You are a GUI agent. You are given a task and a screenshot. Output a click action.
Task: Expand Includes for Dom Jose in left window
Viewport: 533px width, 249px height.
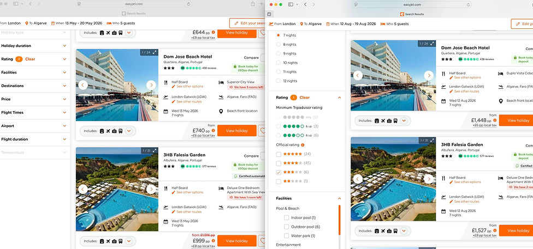tap(129, 131)
